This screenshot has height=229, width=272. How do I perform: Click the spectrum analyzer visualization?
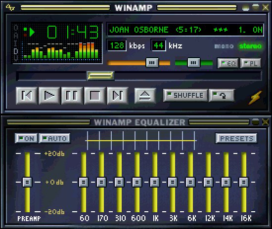(61, 50)
